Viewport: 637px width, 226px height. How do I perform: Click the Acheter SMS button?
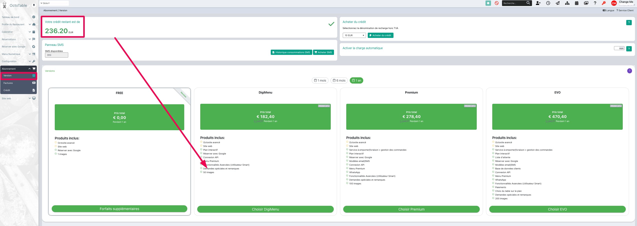[323, 52]
